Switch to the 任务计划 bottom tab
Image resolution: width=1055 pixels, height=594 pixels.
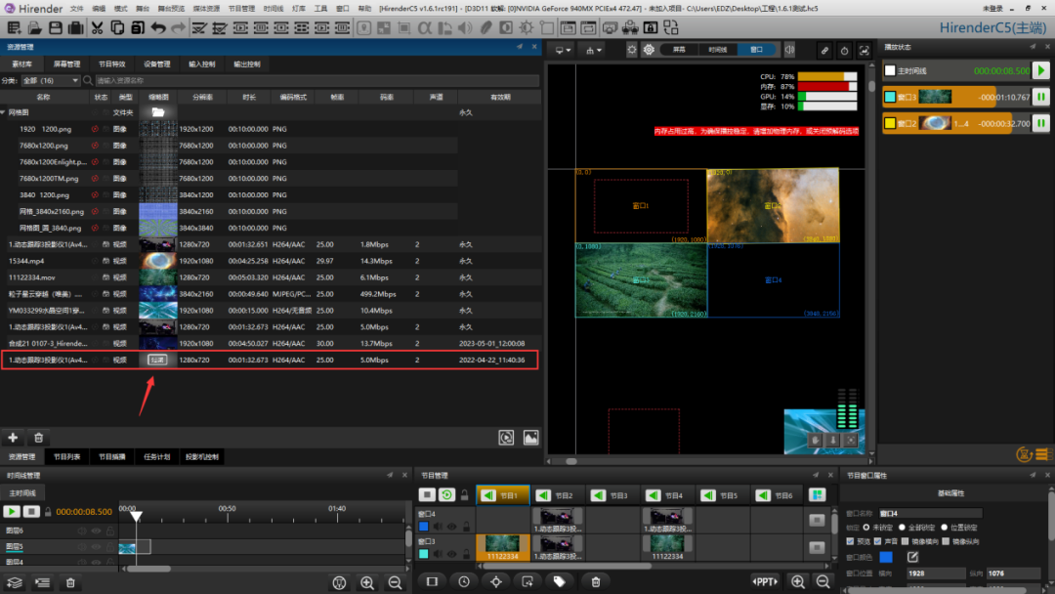pos(156,457)
